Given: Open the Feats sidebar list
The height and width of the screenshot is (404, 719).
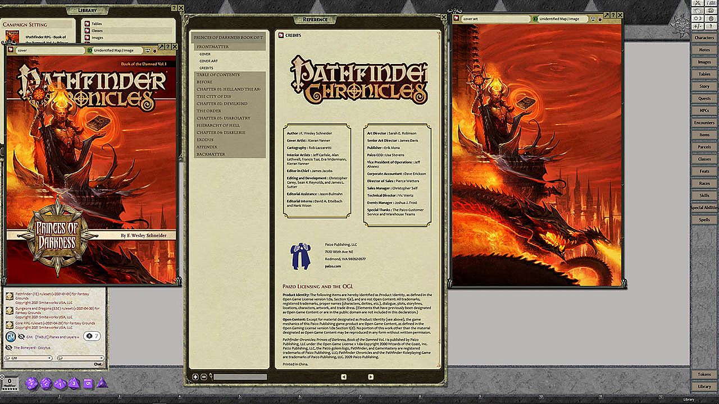Looking at the screenshot, I should 704,171.
